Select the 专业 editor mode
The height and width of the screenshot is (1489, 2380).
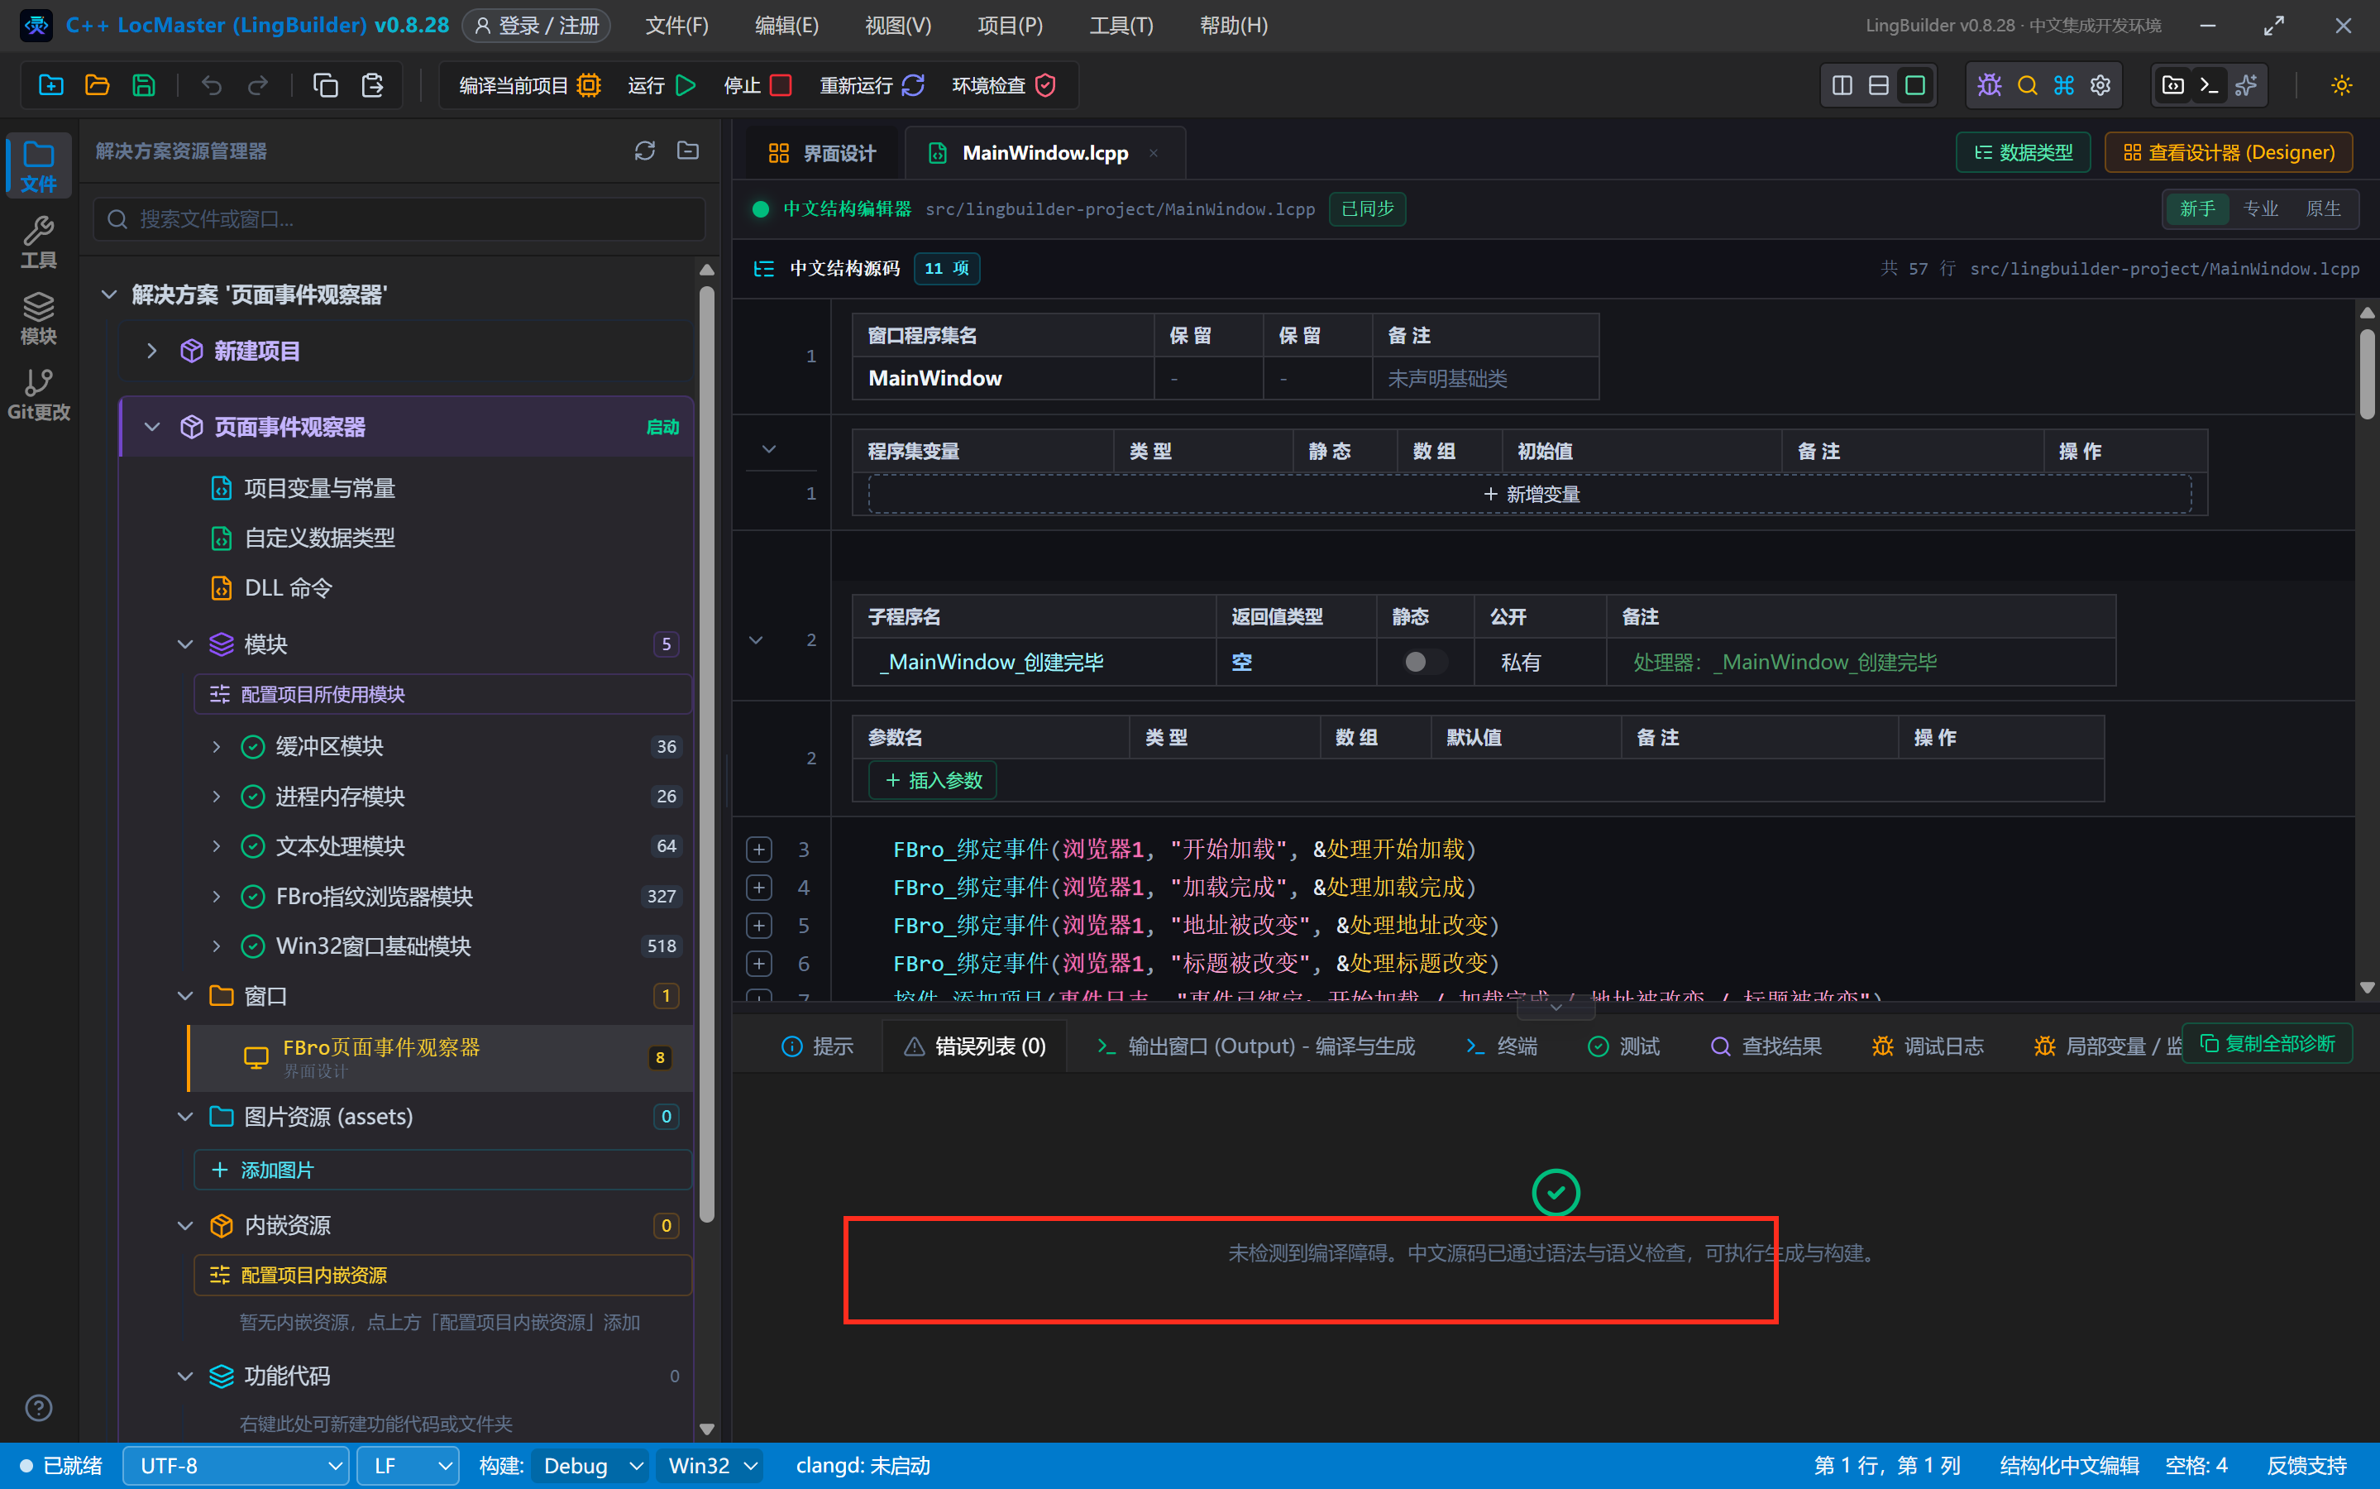pos(2260,208)
